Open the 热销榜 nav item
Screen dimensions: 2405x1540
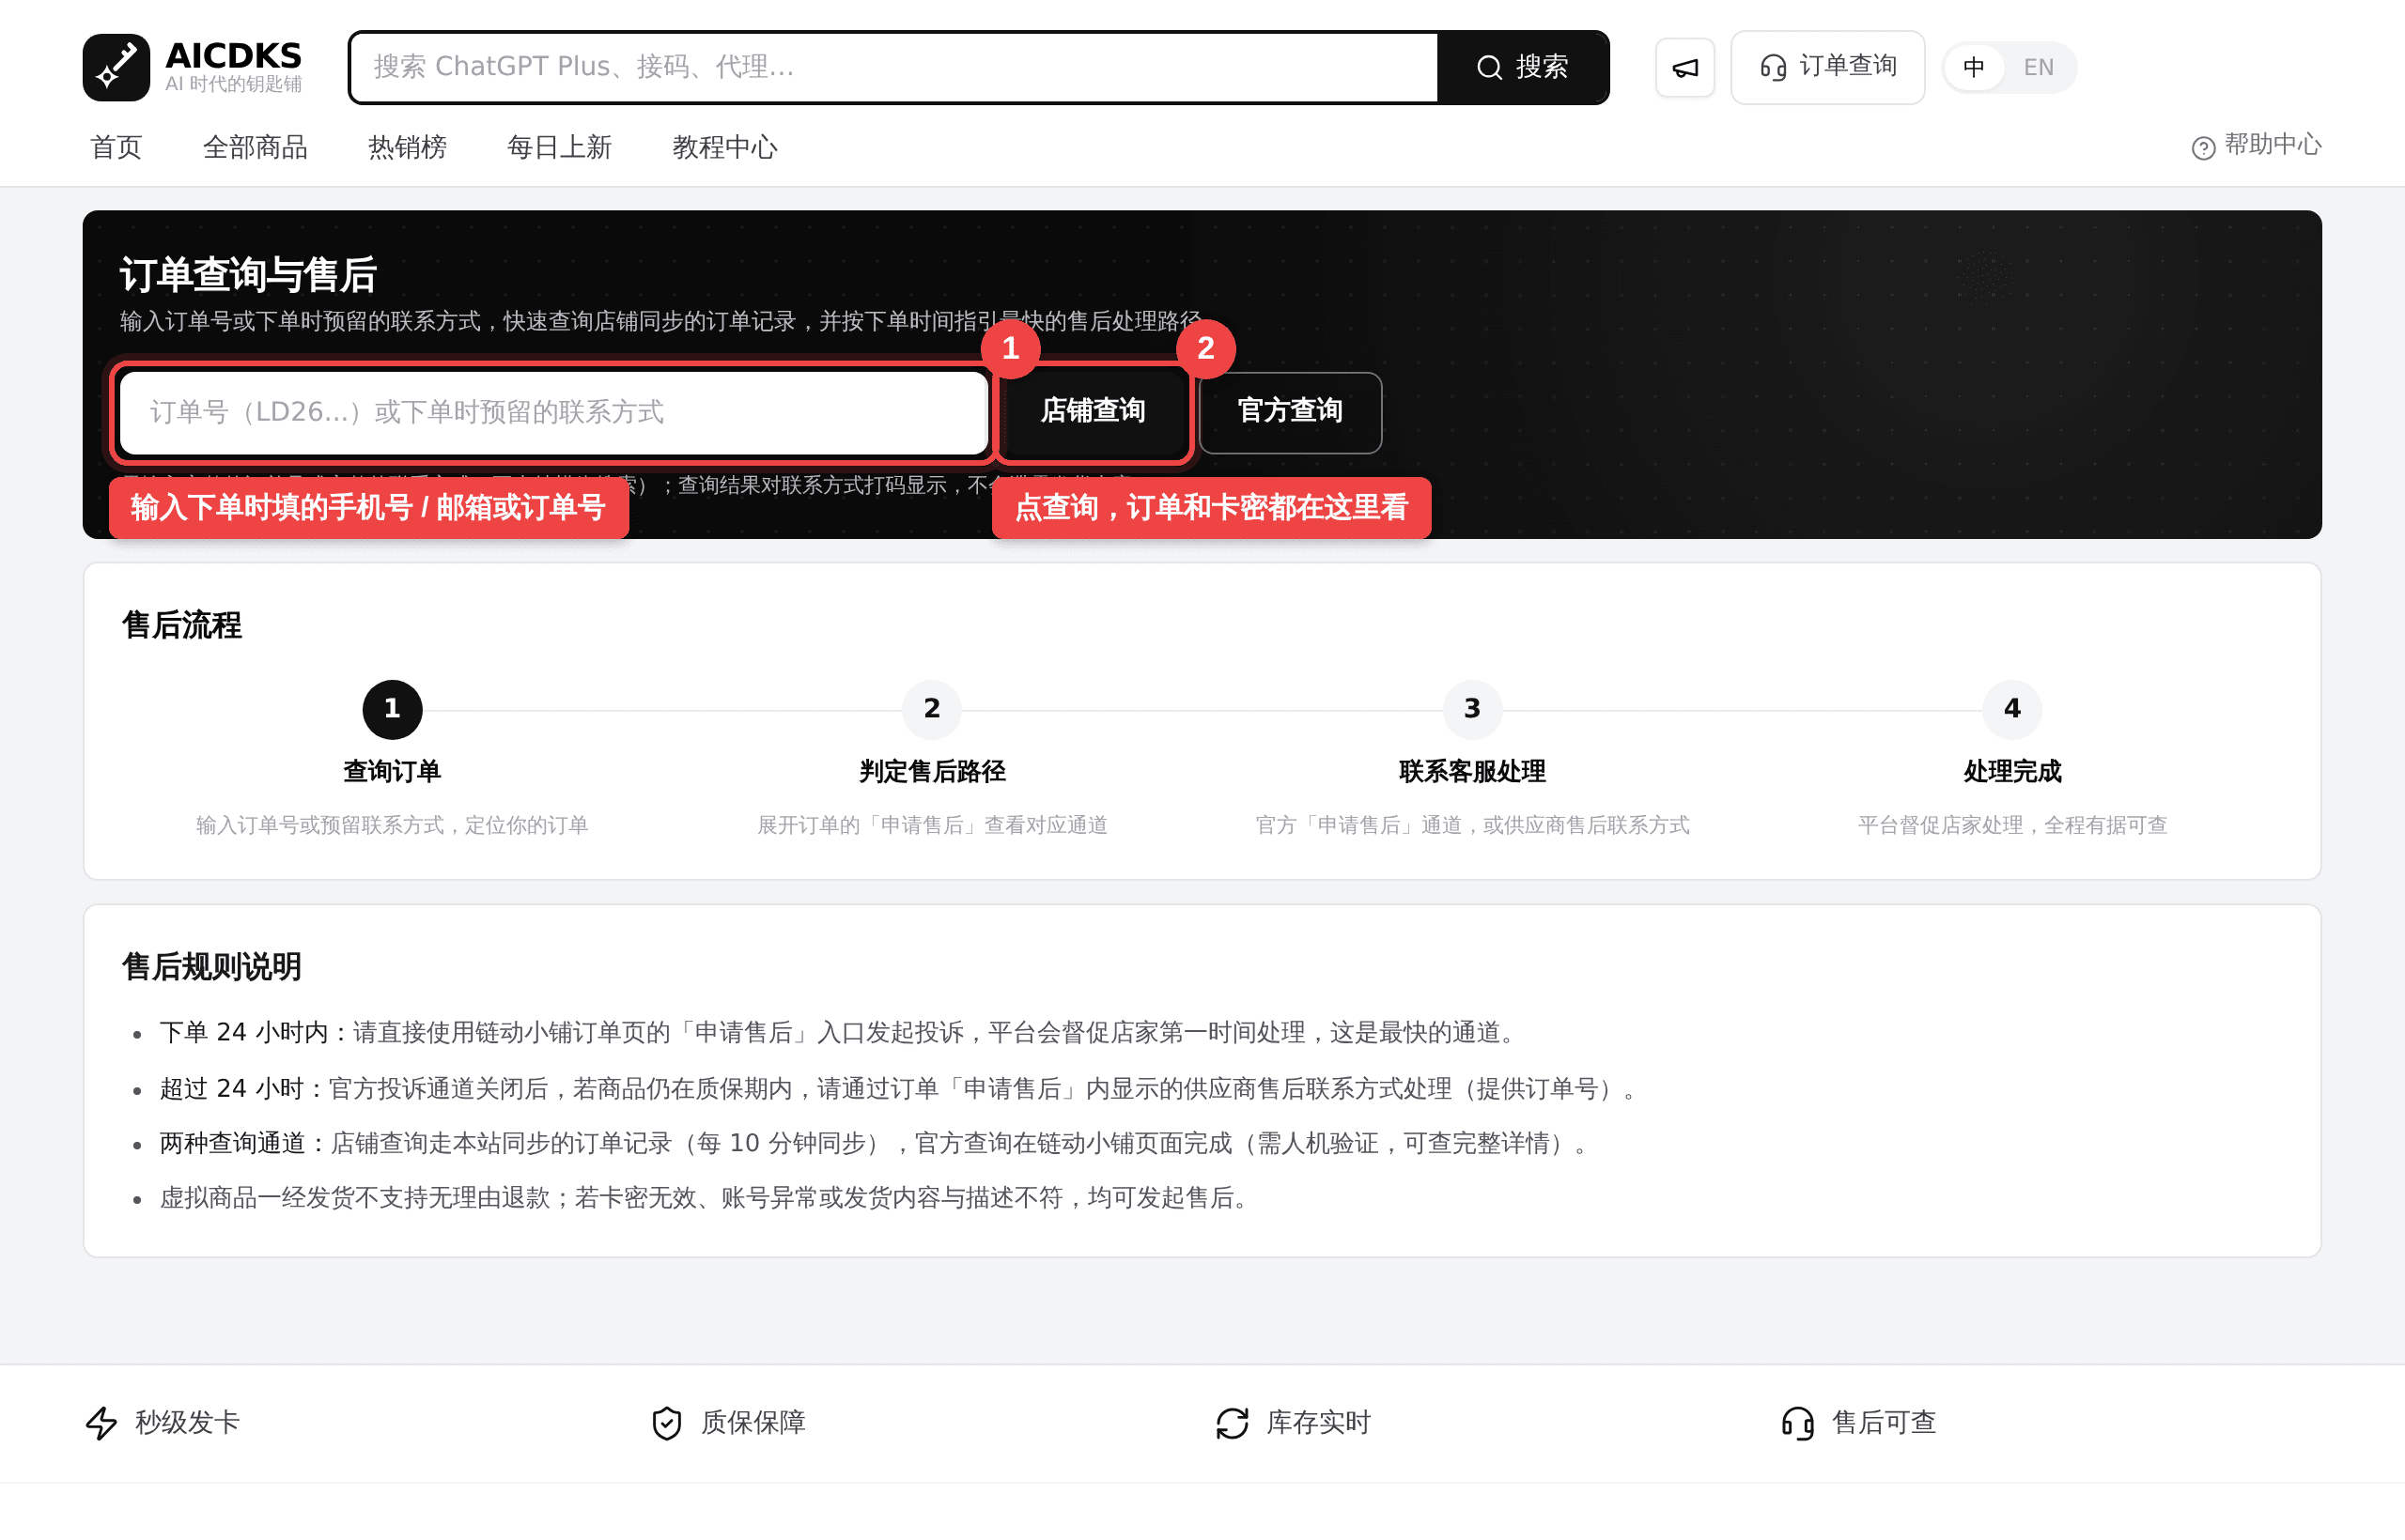[407, 148]
